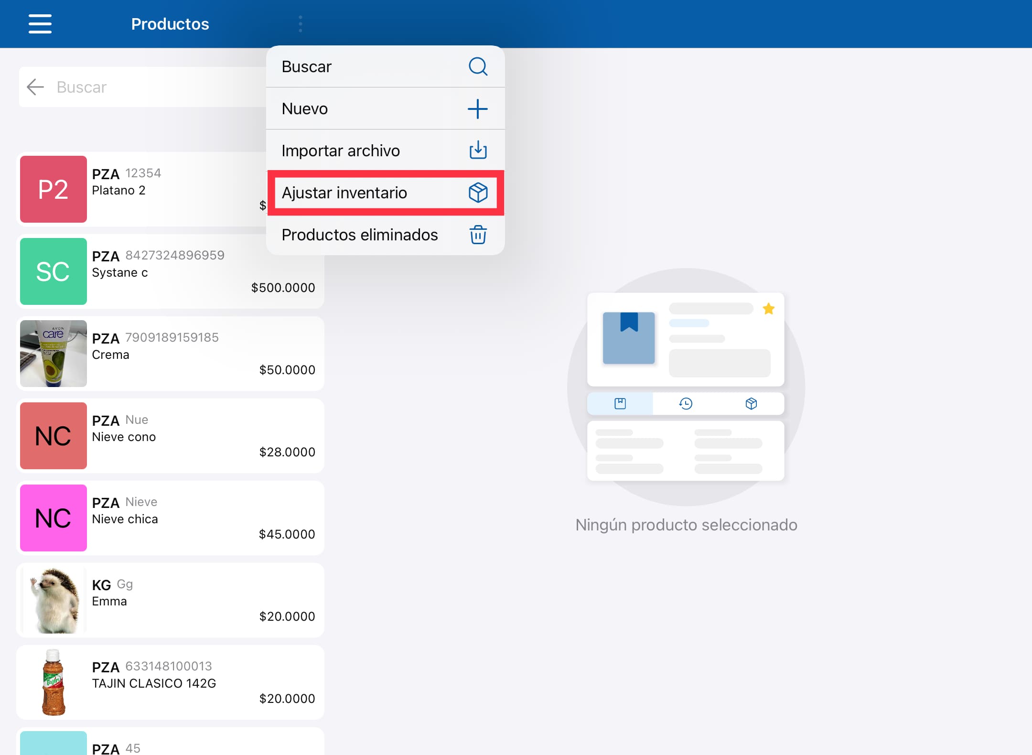Click the green SC product tile
The width and height of the screenshot is (1032, 755).
click(54, 271)
